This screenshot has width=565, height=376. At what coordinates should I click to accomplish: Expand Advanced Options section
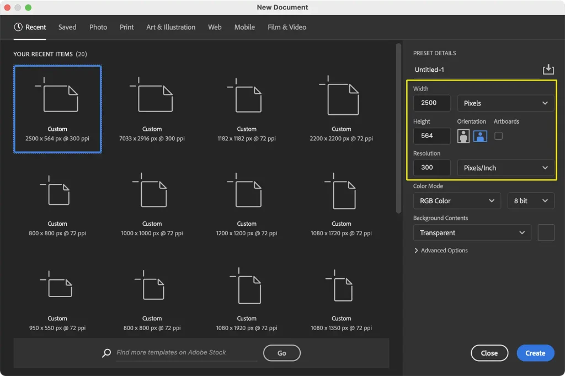[440, 251]
